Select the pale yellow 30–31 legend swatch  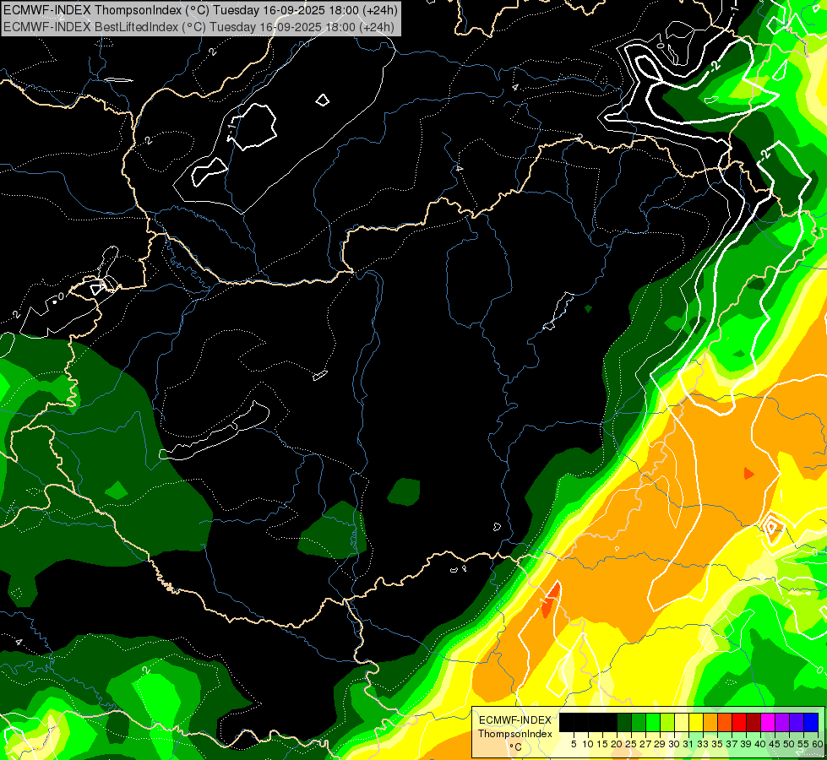coord(682,723)
